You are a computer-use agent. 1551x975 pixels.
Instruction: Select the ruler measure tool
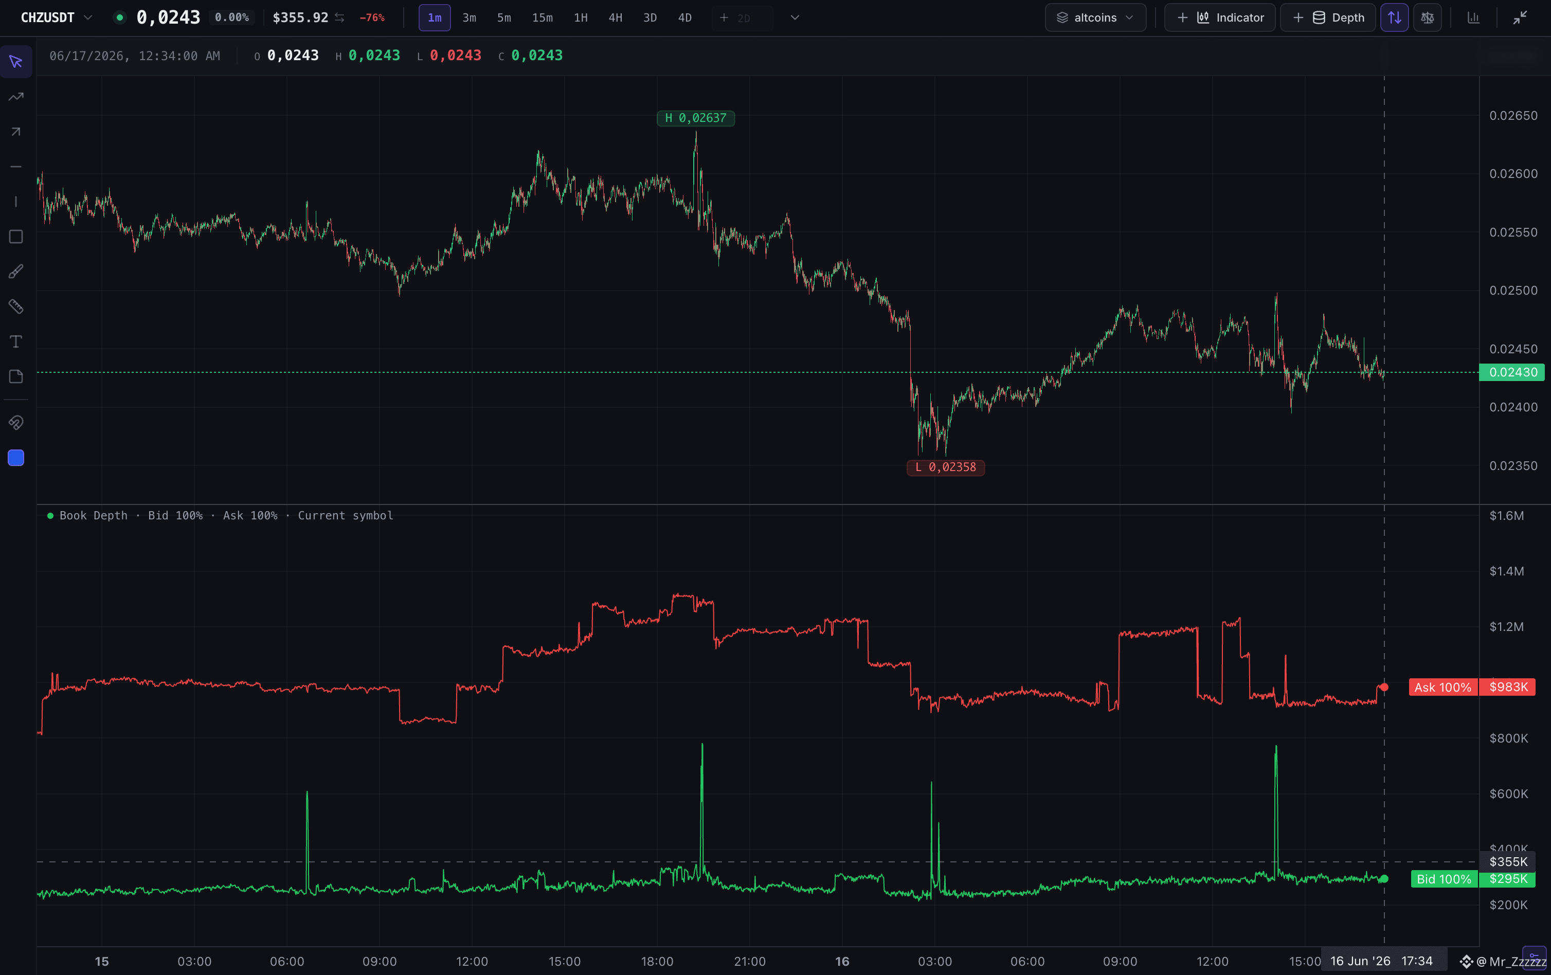[x=16, y=306]
